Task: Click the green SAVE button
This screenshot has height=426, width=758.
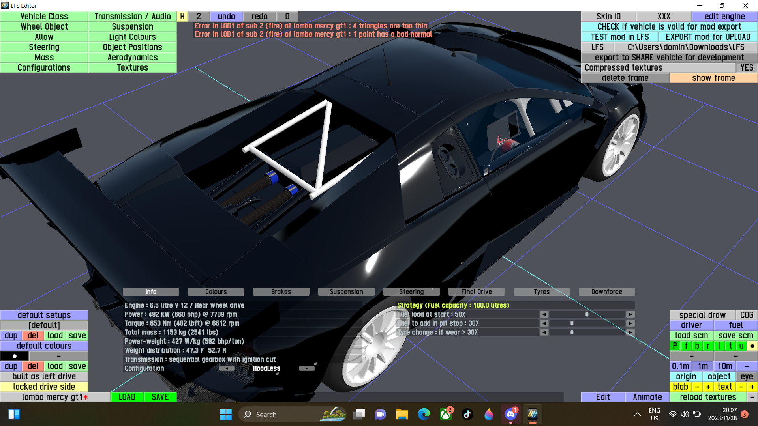Action: [x=160, y=397]
